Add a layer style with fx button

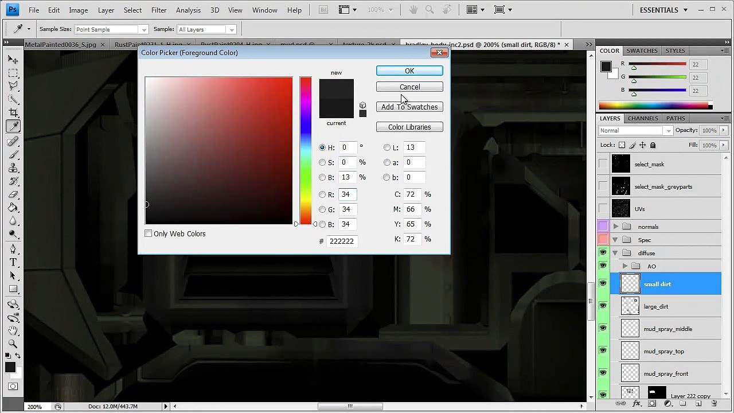(636, 404)
